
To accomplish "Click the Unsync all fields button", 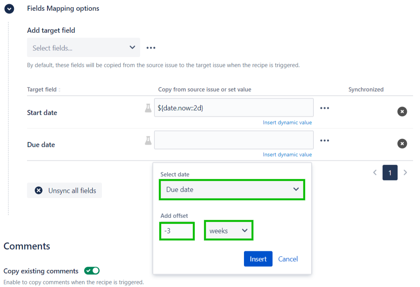I will click(64, 190).
